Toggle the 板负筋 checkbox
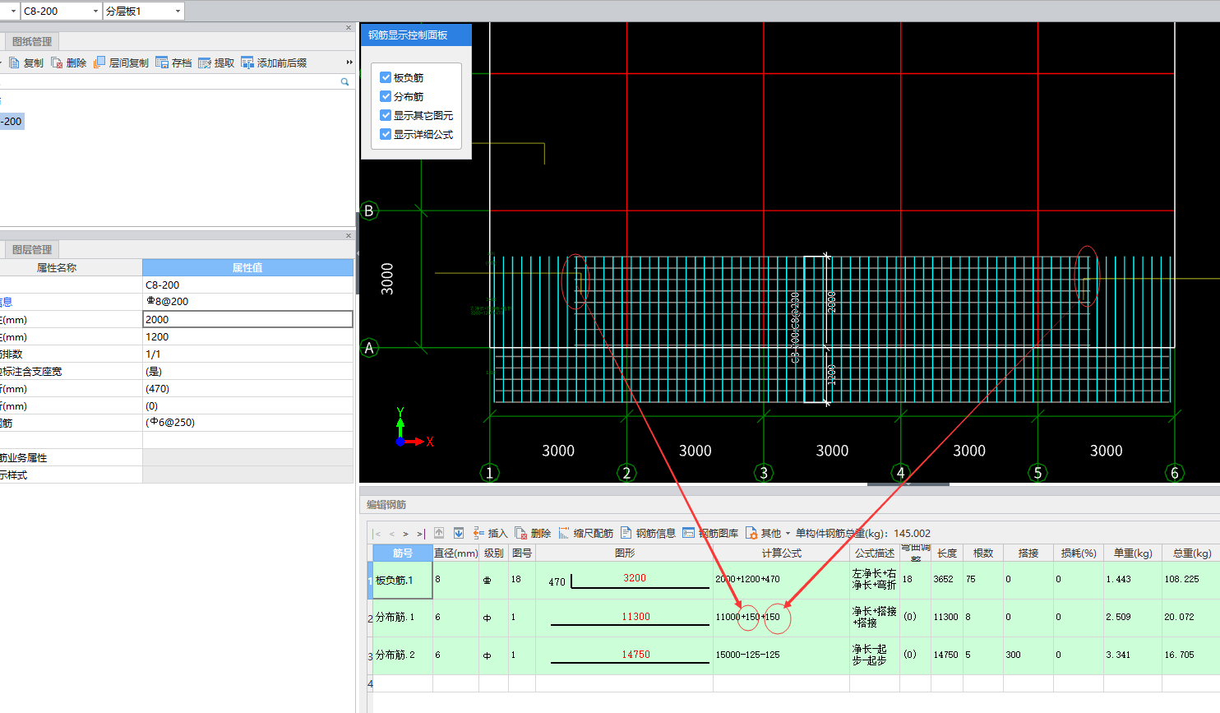1220x713 pixels. tap(386, 77)
